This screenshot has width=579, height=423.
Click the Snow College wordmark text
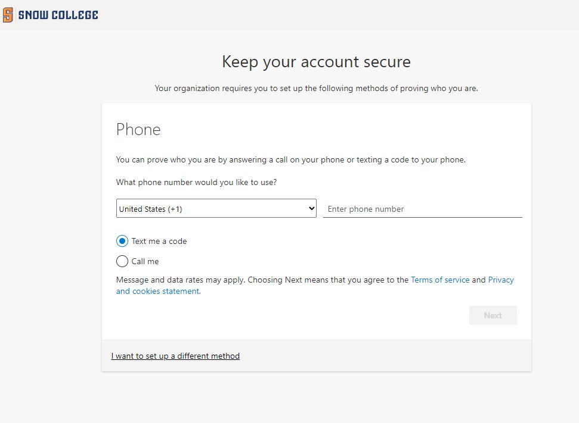coord(58,15)
